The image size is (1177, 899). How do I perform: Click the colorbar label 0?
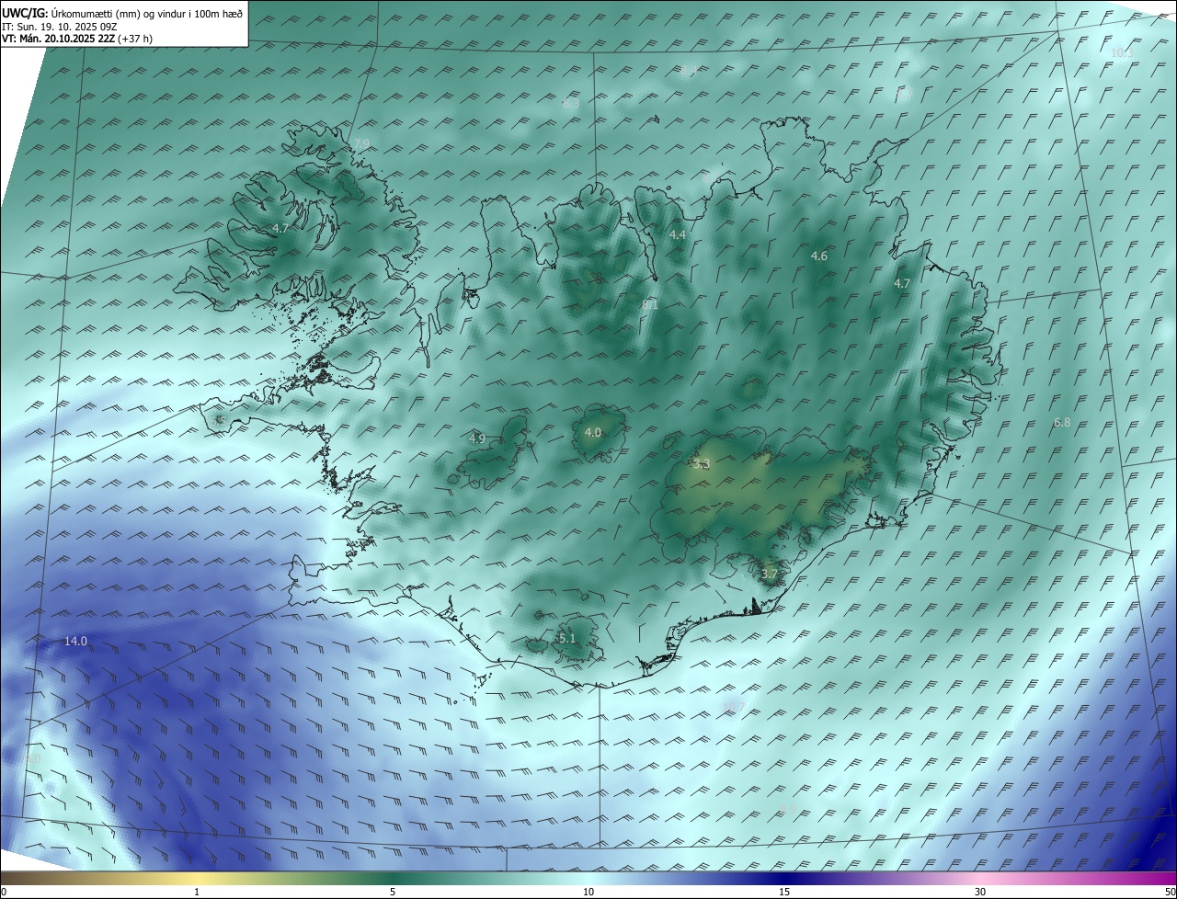click(x=4, y=892)
